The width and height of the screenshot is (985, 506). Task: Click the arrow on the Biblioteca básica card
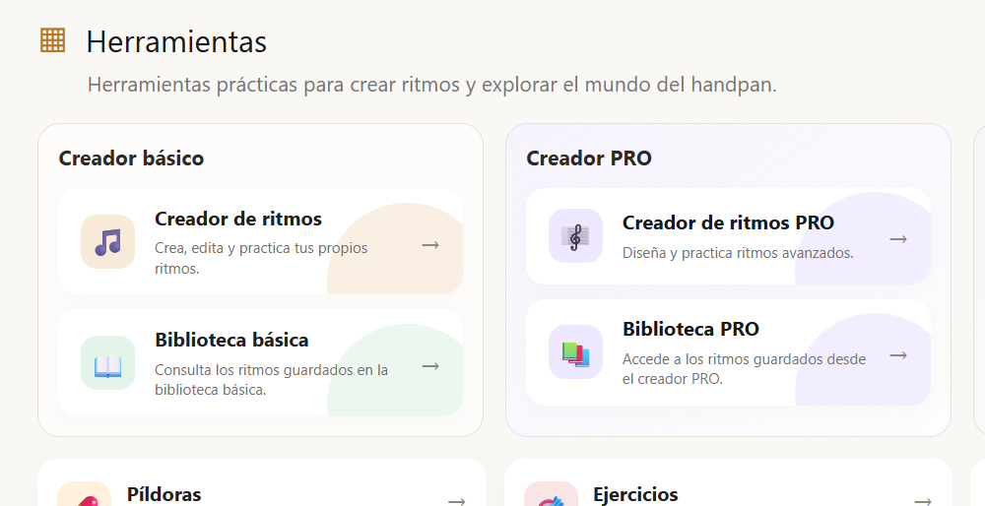pos(430,366)
